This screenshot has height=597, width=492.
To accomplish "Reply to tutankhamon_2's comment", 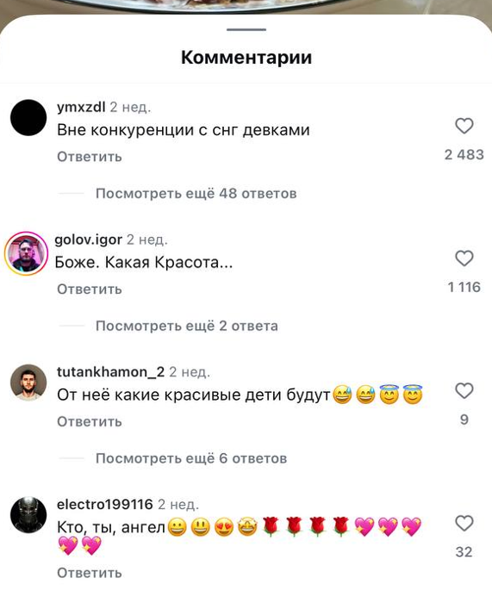I will (x=90, y=422).
